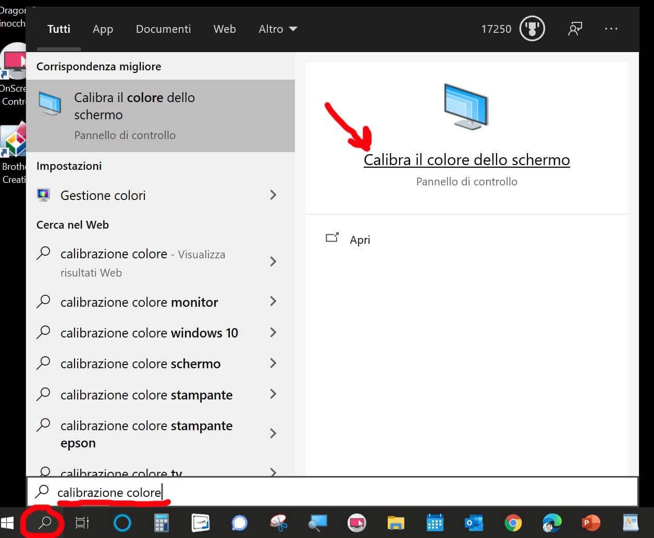Click the Windows Start button
Image resolution: width=654 pixels, height=538 pixels.
click(x=7, y=522)
